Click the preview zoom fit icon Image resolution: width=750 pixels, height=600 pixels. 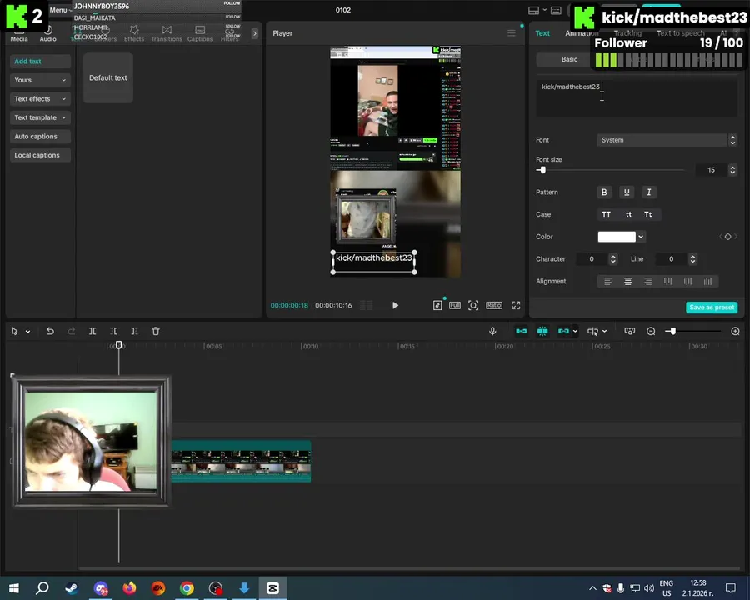473,305
